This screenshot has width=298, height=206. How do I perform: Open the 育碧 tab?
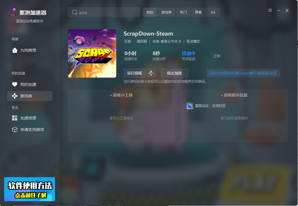click(198, 12)
